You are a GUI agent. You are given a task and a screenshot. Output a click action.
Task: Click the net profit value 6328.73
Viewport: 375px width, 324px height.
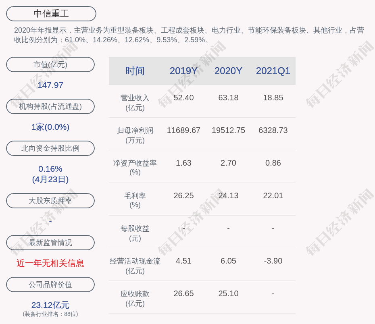coord(273,130)
